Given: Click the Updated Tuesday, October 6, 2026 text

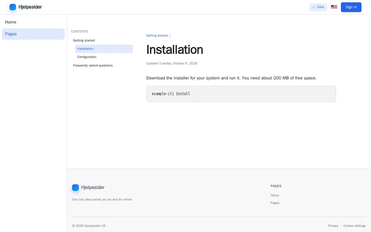Looking at the screenshot, I should point(172,63).
